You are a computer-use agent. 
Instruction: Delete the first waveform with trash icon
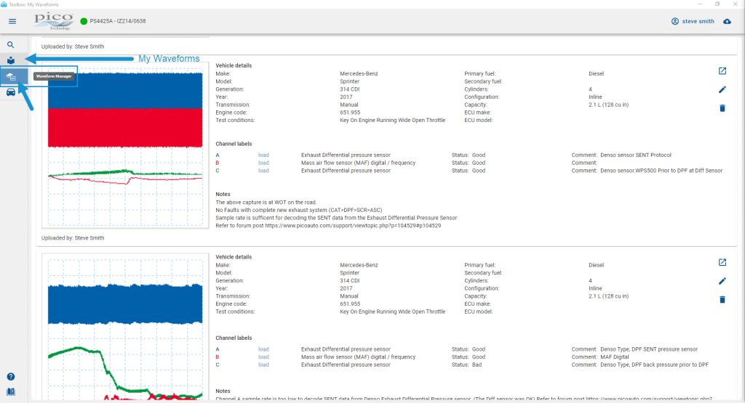[x=722, y=108]
